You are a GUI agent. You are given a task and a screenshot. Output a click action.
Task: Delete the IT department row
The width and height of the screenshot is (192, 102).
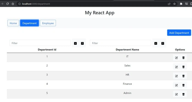[183, 58]
